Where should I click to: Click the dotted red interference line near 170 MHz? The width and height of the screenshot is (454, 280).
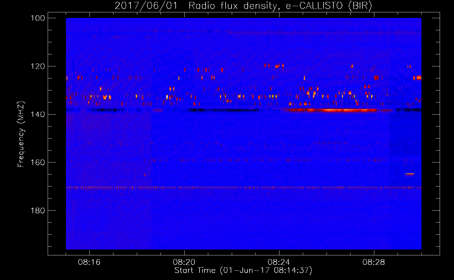[244, 188]
